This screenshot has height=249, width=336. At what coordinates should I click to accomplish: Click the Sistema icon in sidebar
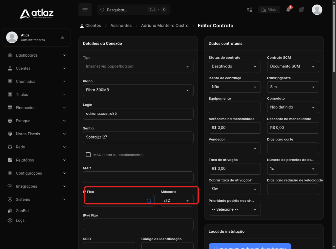pos(10,199)
